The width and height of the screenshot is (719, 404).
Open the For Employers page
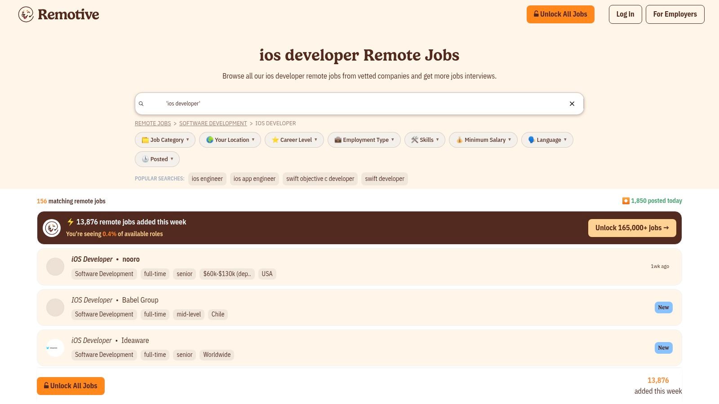(675, 14)
